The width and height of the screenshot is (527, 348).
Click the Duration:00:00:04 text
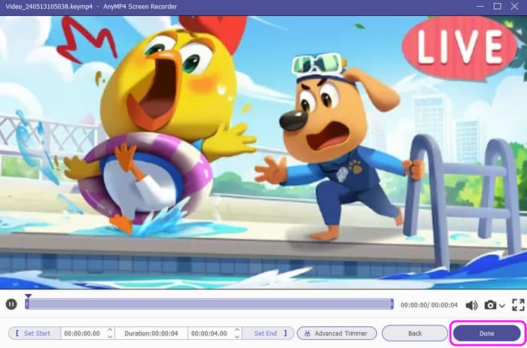[151, 334]
